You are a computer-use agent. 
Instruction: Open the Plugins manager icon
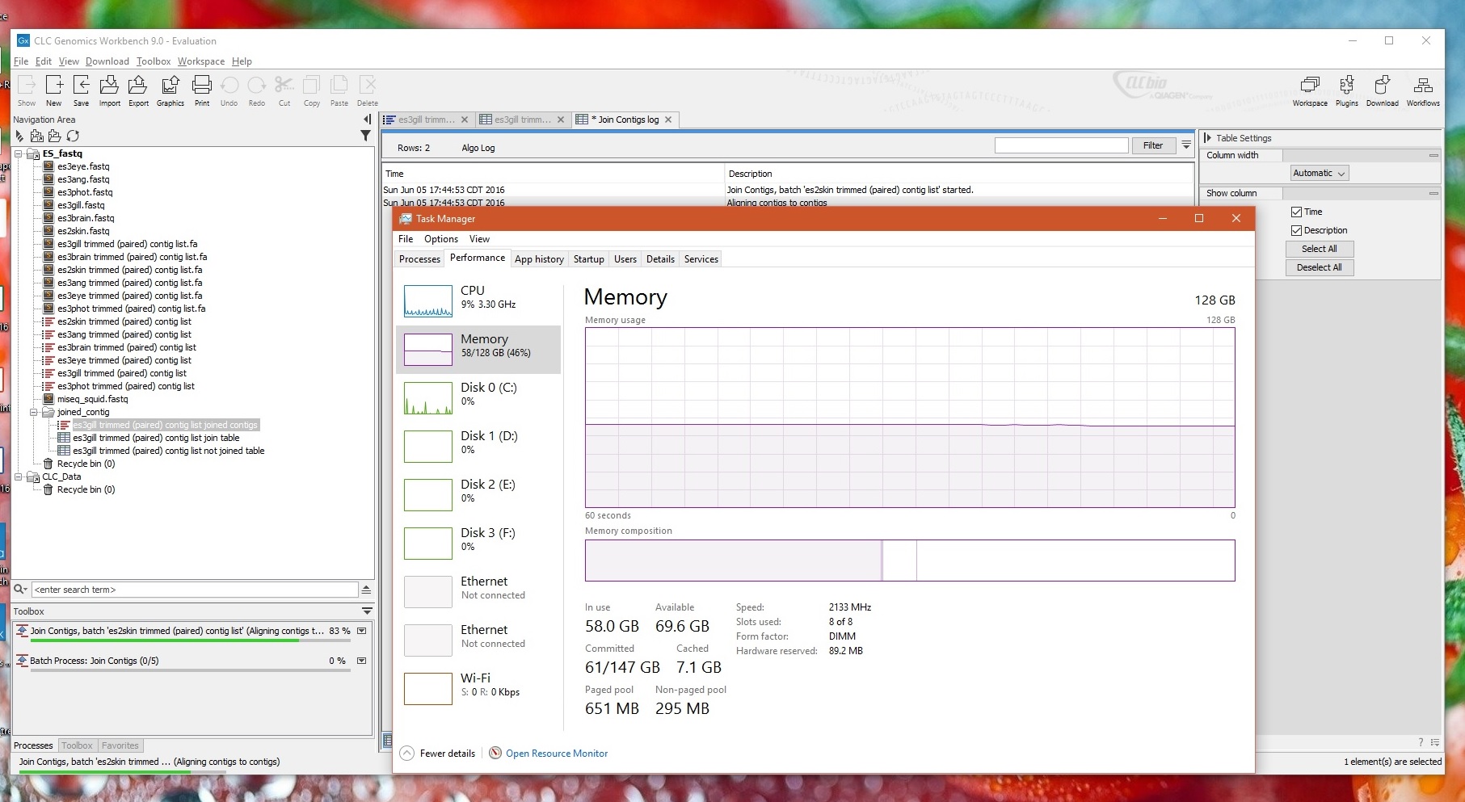click(1347, 90)
